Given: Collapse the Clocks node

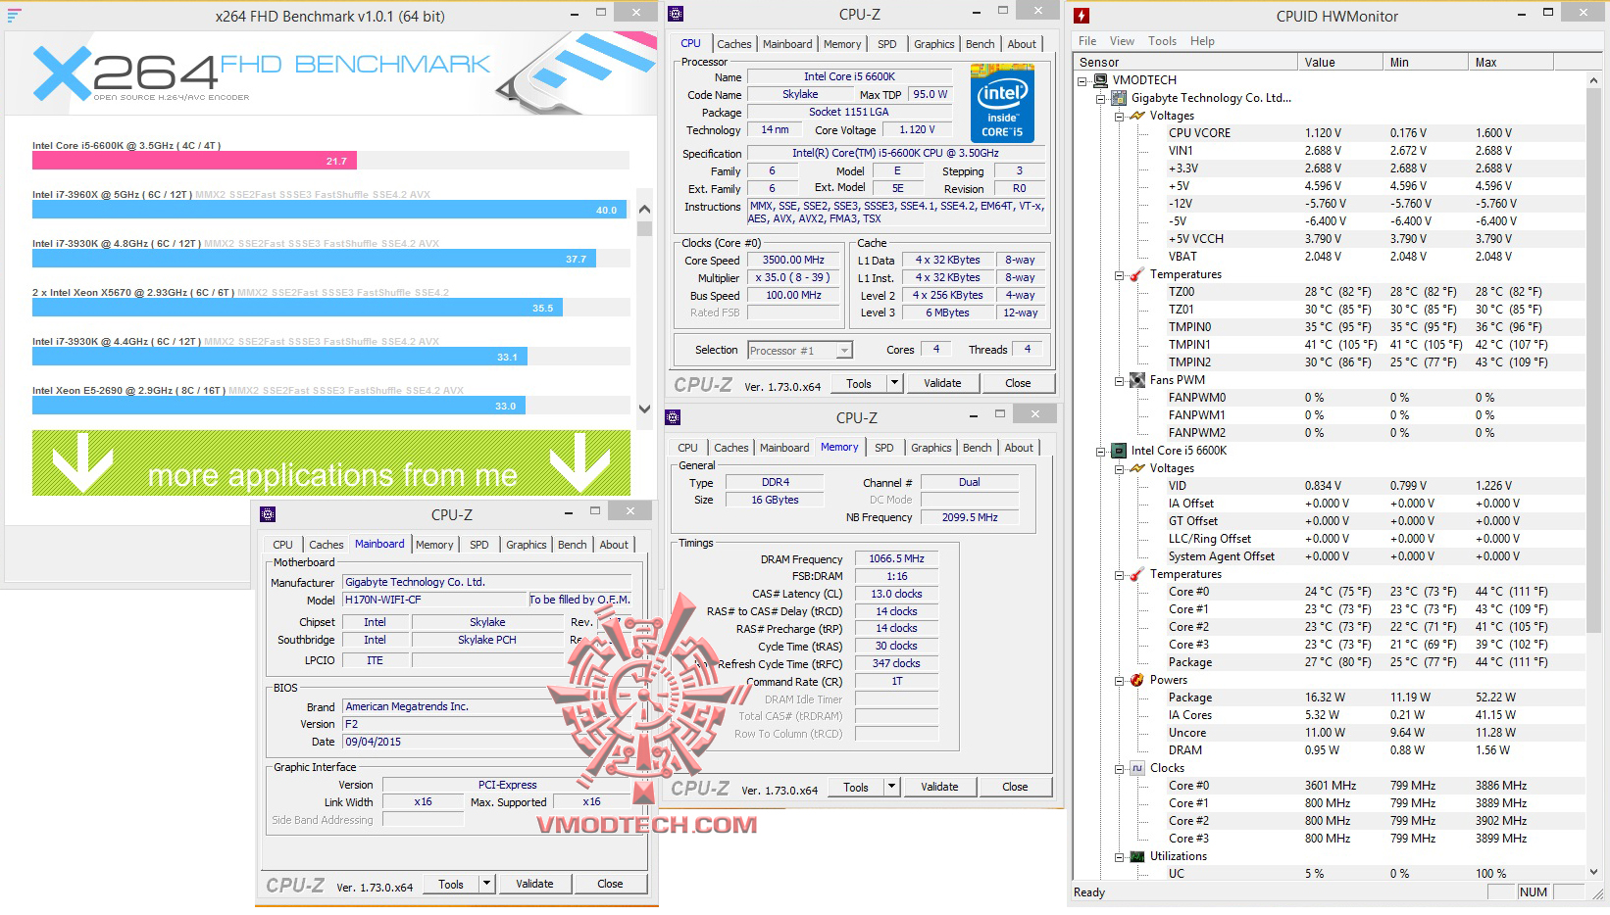Looking at the screenshot, I should [1120, 769].
